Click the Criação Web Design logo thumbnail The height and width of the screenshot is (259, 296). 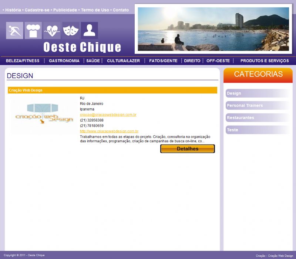(43, 115)
